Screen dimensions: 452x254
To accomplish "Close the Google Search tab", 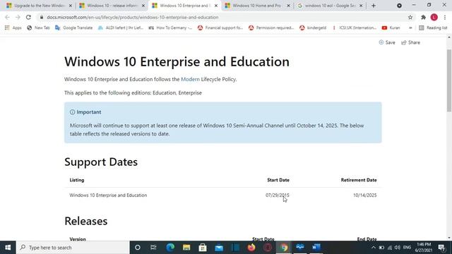I will click(x=361, y=6).
